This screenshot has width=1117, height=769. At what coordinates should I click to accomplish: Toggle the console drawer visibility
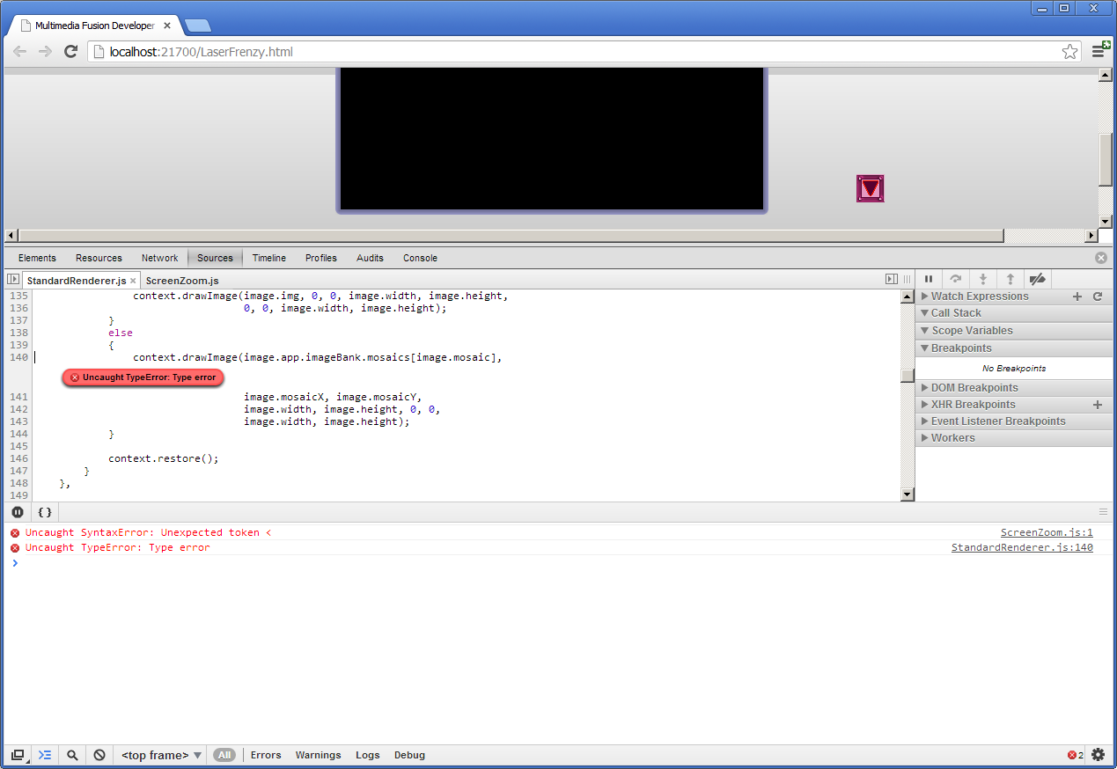click(x=45, y=755)
